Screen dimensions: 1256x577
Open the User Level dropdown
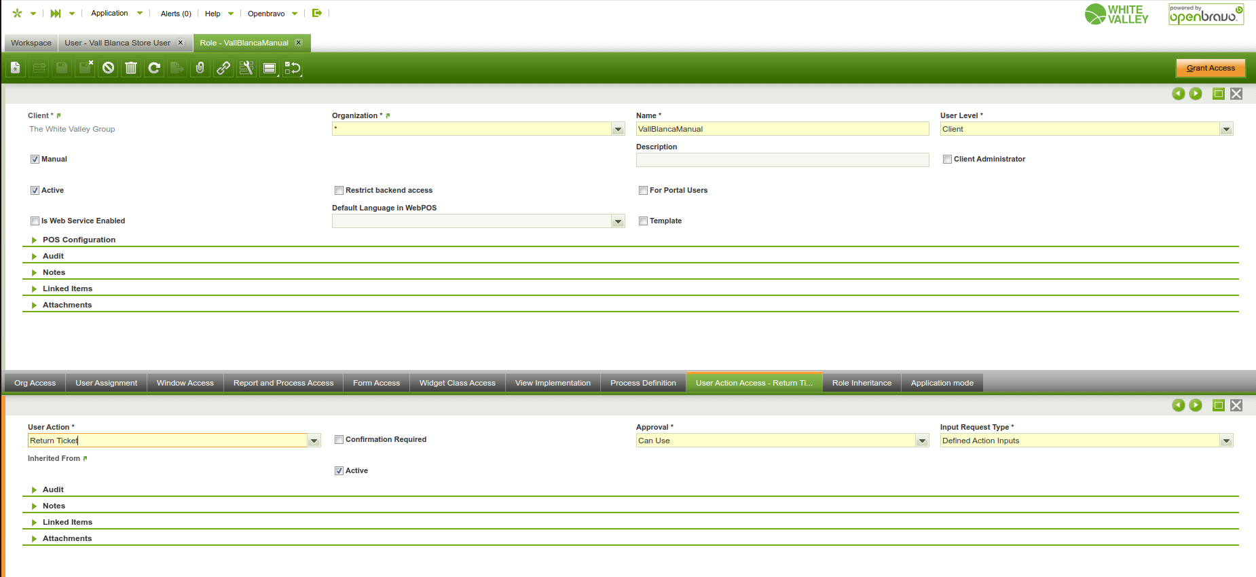click(x=1225, y=129)
